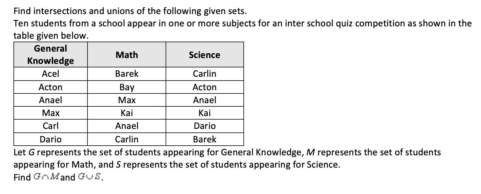481x194 pixels.
Task: Click Acton in the Science column
Action: (x=205, y=87)
